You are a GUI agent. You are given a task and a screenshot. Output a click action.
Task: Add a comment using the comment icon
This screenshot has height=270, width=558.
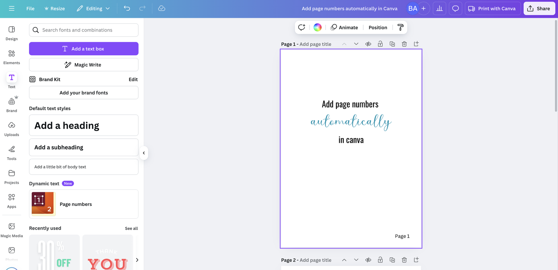pyautogui.click(x=455, y=8)
